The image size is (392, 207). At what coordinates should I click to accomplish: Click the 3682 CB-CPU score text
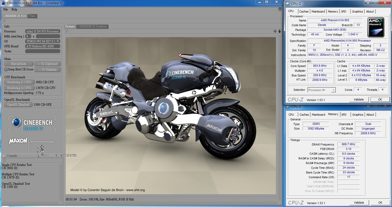click(45, 82)
